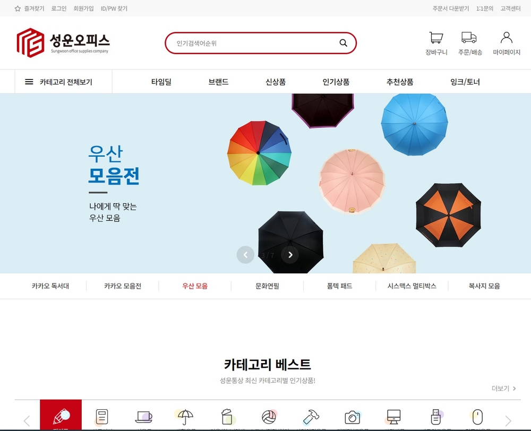
Task: Open order/delivery truck icon
Action: [x=469, y=38]
